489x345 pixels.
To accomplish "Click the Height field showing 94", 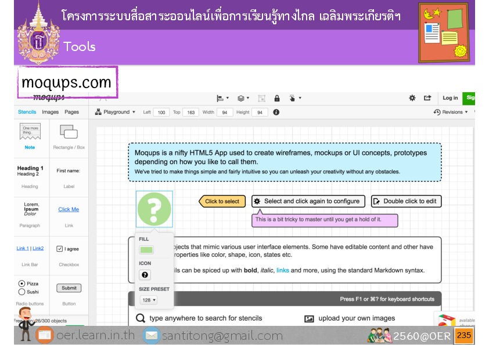I will point(260,112).
